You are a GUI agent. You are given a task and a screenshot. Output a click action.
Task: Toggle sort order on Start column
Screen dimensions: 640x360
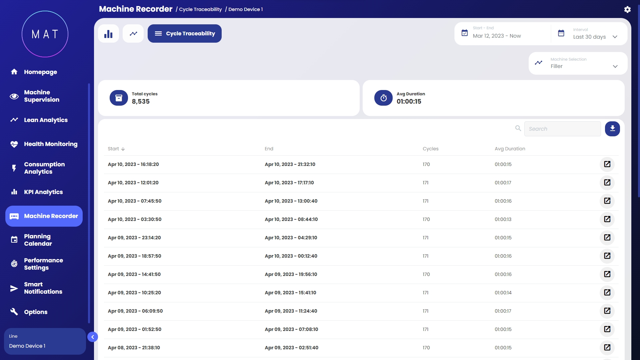pos(116,149)
